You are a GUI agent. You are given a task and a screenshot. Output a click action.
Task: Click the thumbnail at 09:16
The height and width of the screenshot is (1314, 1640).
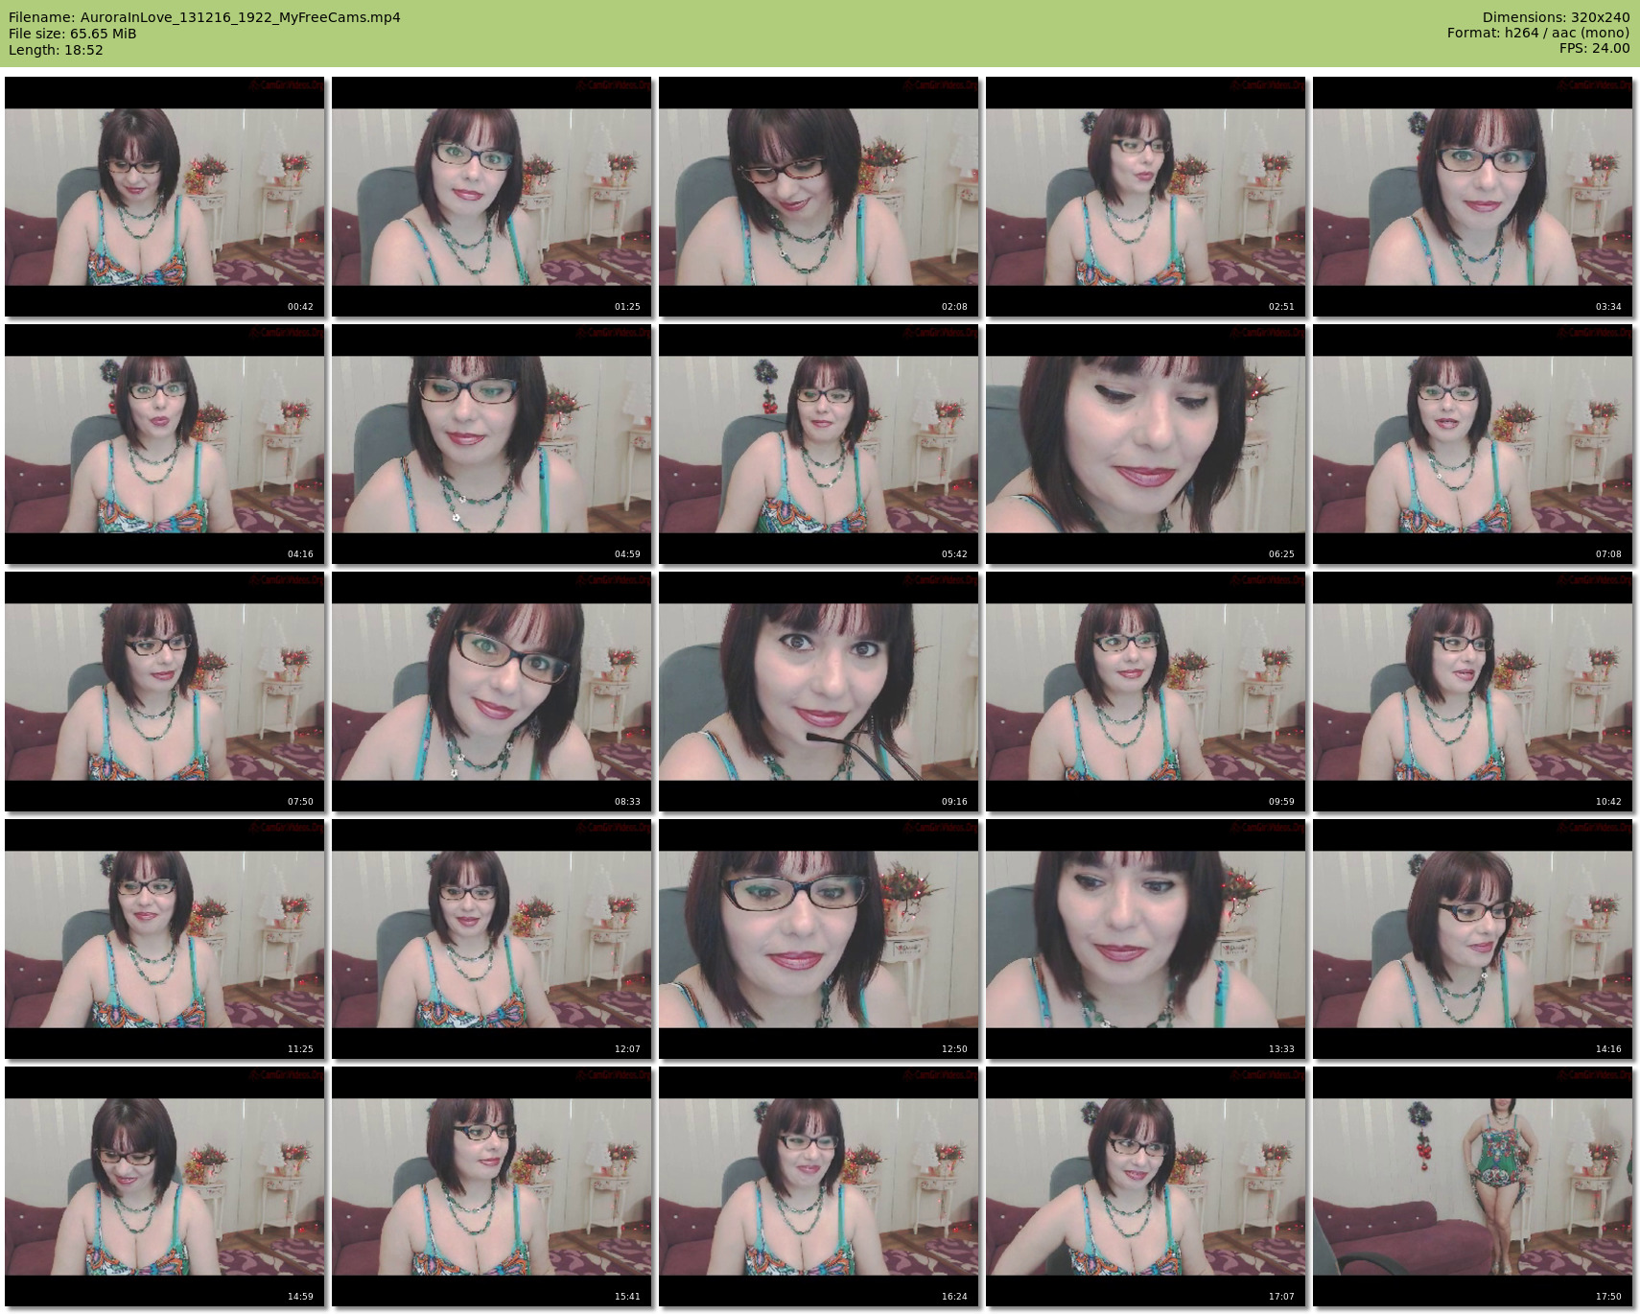819,692
